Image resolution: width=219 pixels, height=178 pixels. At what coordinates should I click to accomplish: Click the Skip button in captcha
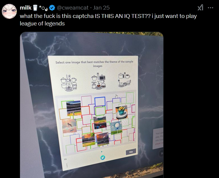(131, 152)
